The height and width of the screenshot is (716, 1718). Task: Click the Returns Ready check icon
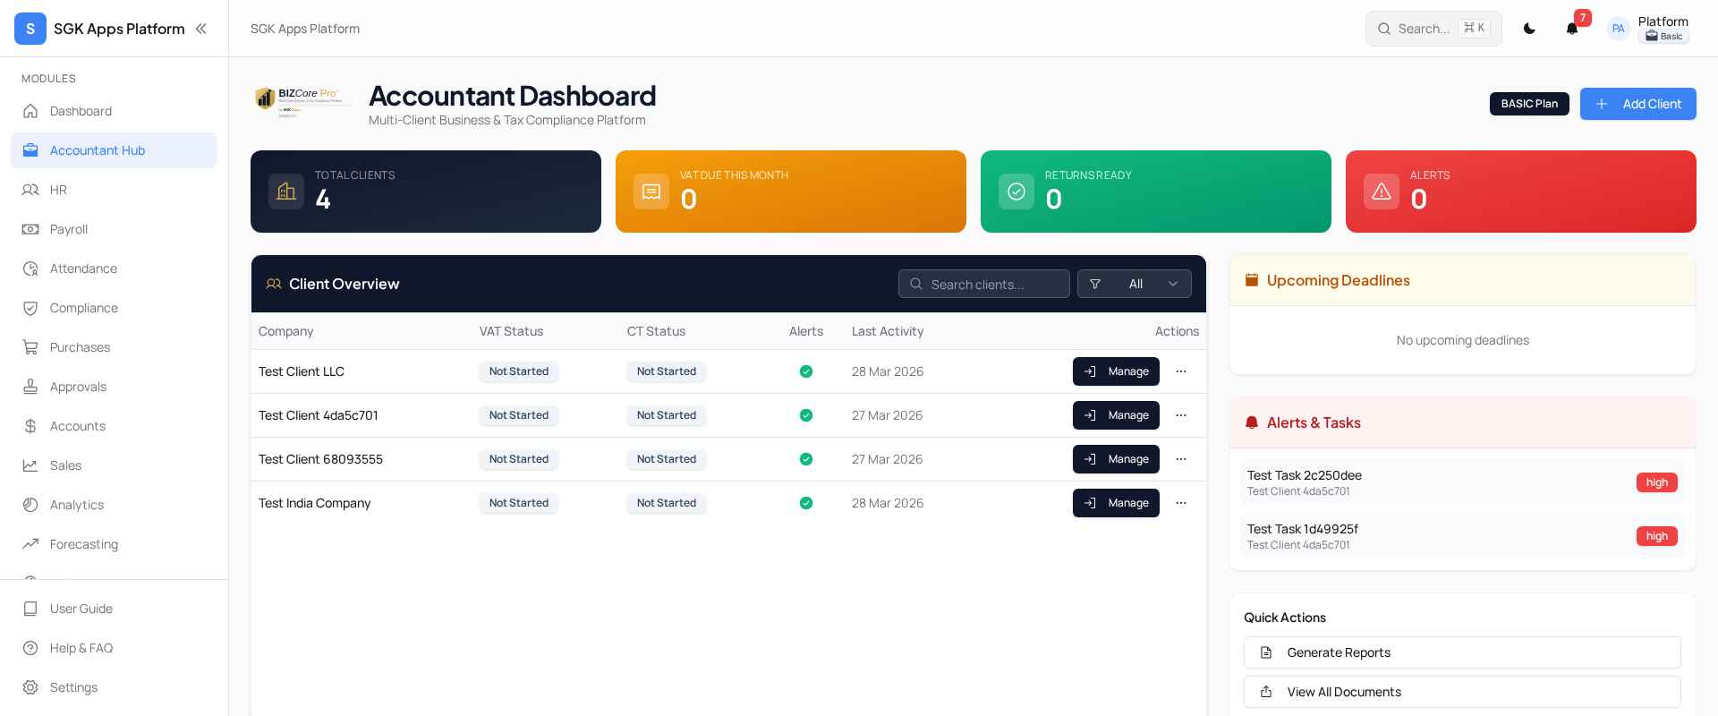(x=1016, y=192)
